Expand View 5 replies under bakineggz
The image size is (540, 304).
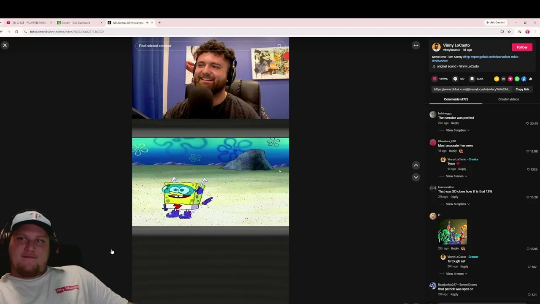coord(458,130)
